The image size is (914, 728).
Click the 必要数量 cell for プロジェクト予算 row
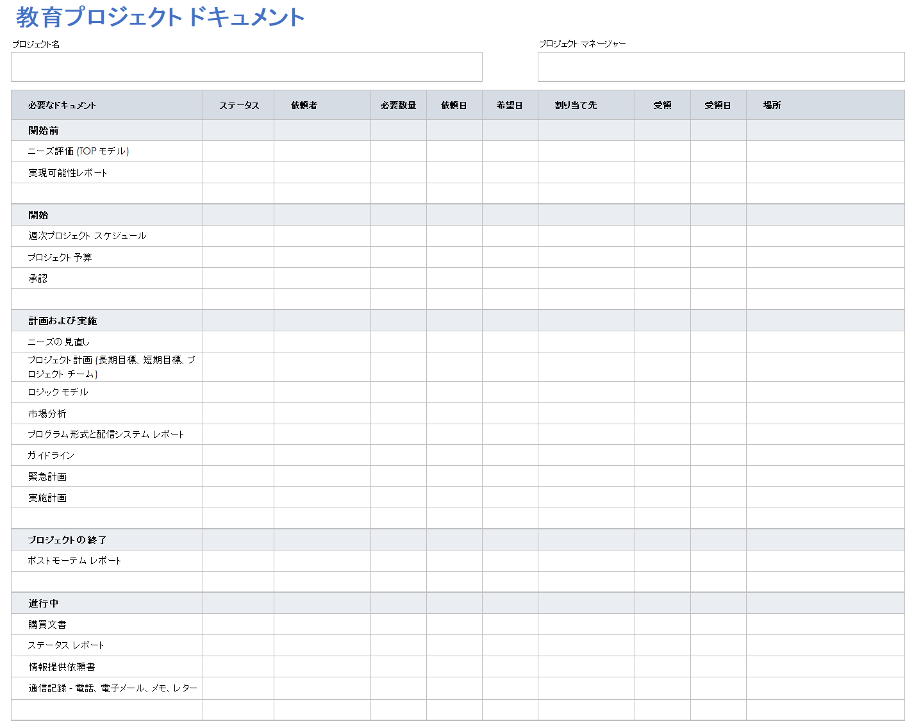point(399,257)
